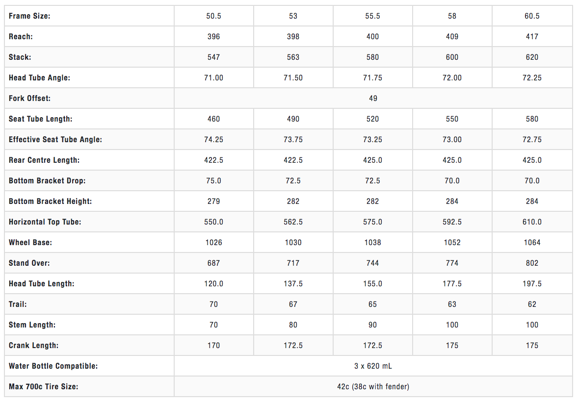Click the "Frame Size:" row label
Screen dimensions: 578x403
(29, 16)
